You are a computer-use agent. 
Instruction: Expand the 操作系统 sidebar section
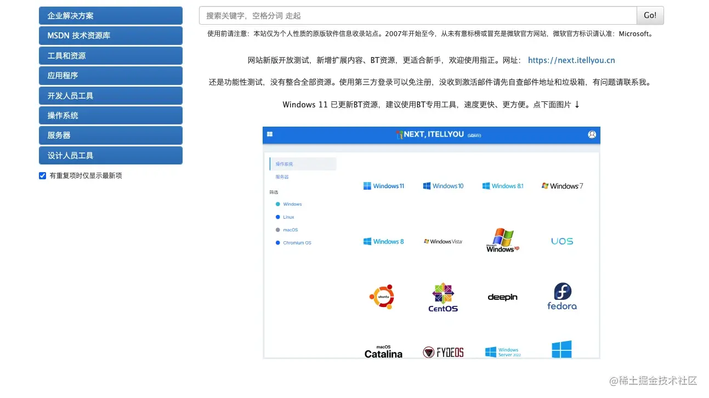click(x=110, y=115)
